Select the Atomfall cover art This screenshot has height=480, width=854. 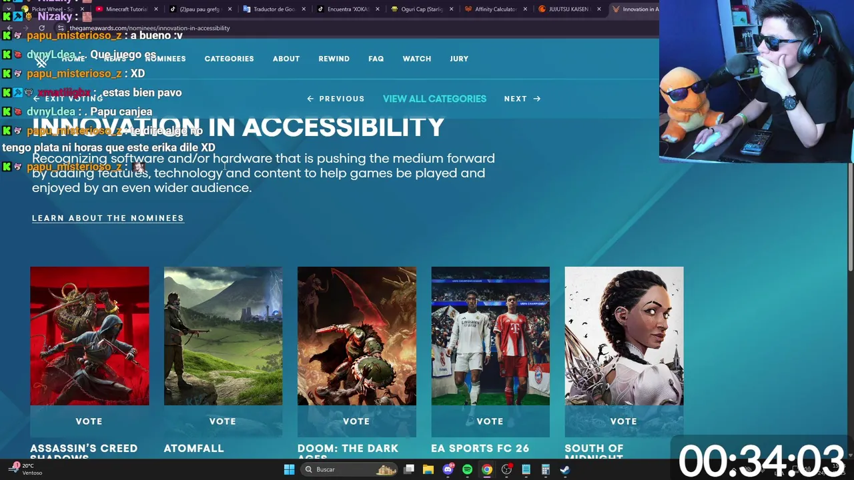(x=223, y=336)
